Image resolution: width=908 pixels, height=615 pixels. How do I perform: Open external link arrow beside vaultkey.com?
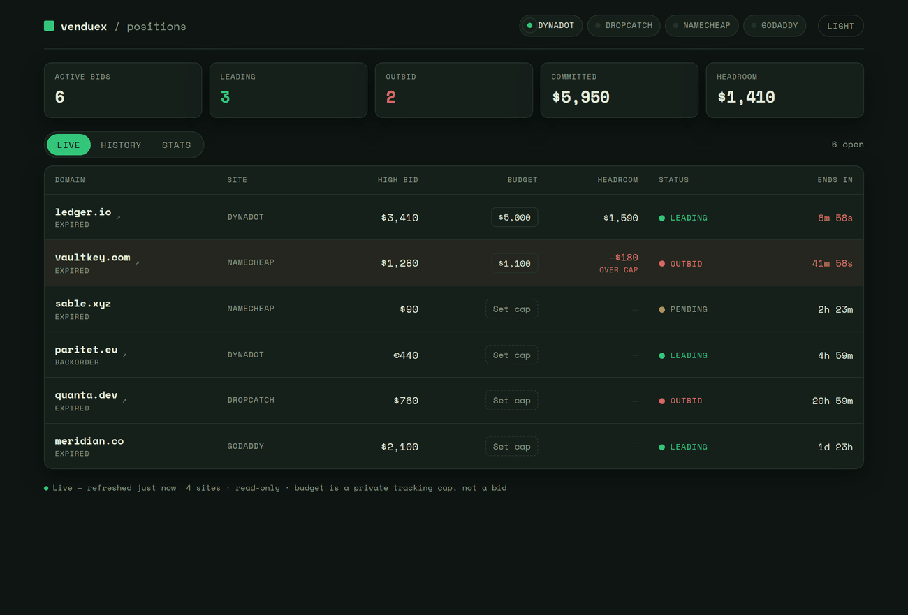click(137, 263)
